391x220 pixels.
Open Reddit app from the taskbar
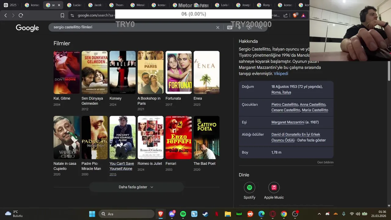tap(250, 214)
